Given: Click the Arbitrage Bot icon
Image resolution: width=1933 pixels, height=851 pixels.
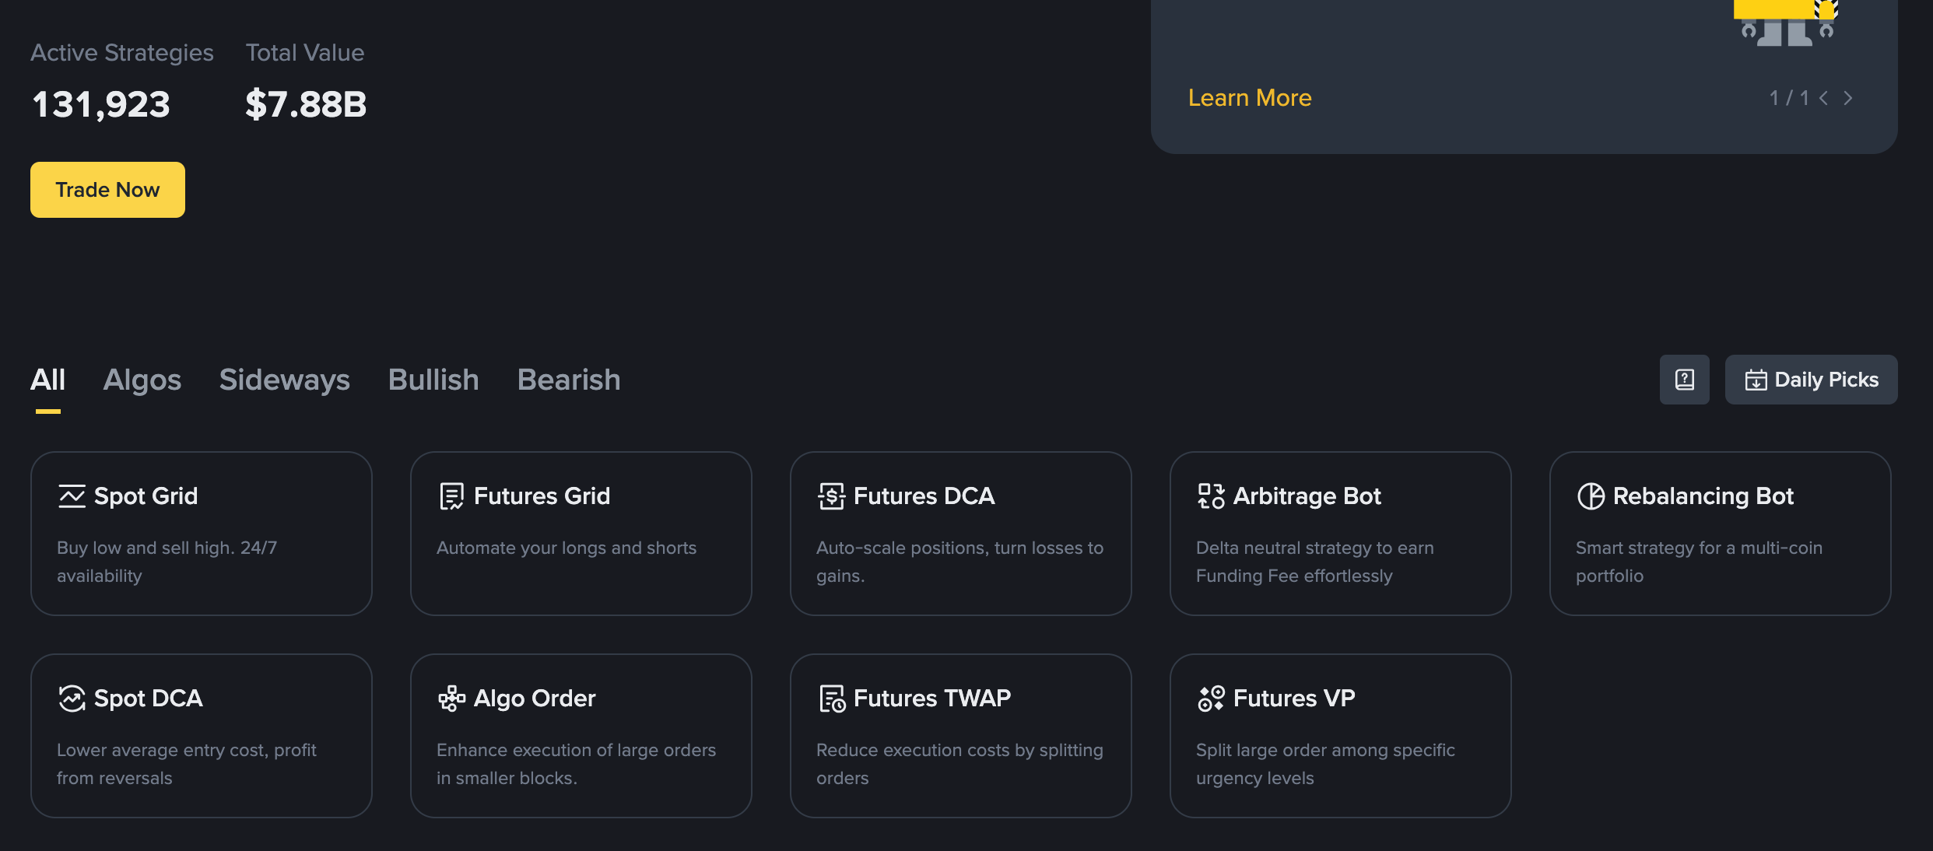Looking at the screenshot, I should click(x=1211, y=496).
